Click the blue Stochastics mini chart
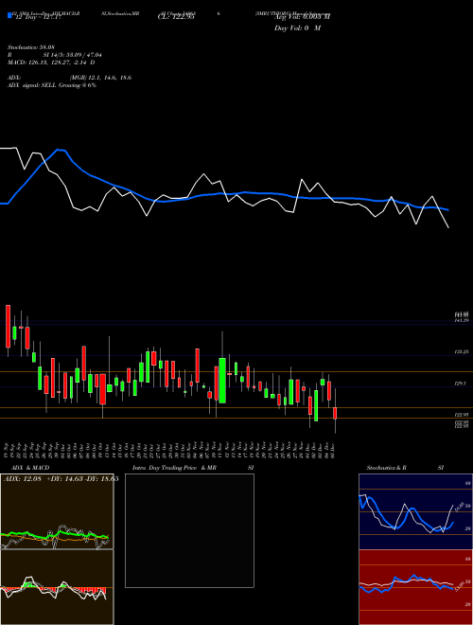 pos(415,511)
